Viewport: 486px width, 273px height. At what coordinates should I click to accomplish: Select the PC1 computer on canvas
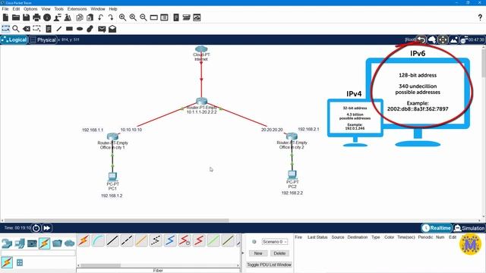(112, 177)
